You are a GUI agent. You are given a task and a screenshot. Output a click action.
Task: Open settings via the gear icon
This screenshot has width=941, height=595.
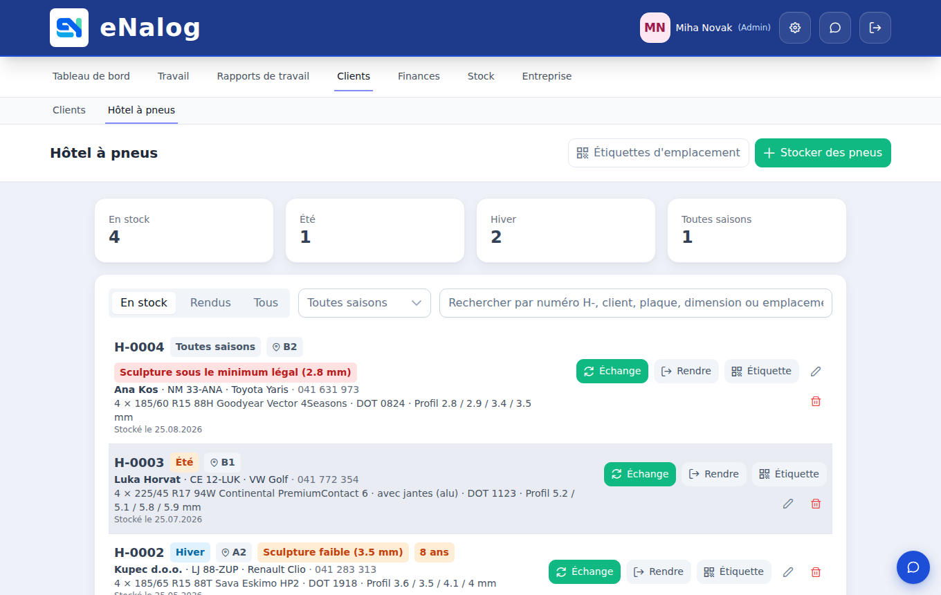point(795,28)
